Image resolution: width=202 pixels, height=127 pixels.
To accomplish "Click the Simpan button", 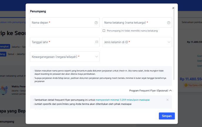I will pyautogui.click(x=167, y=116).
